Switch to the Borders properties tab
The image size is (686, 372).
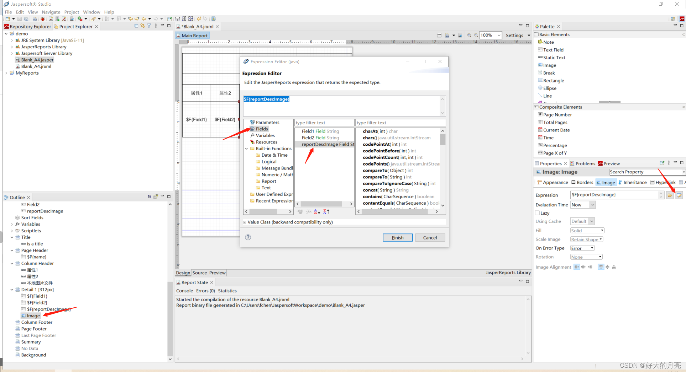(582, 182)
